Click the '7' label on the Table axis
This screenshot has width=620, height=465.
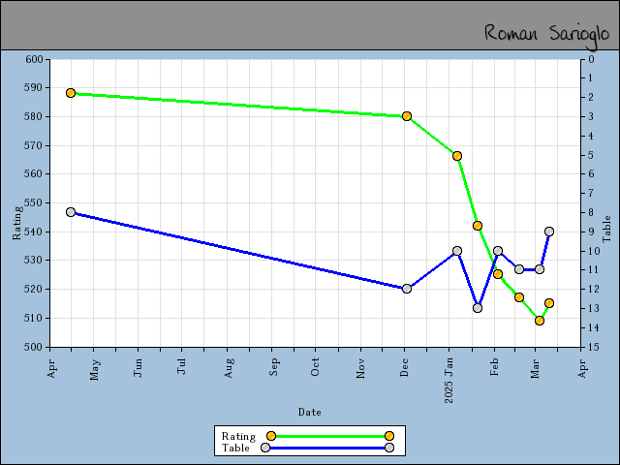[592, 193]
